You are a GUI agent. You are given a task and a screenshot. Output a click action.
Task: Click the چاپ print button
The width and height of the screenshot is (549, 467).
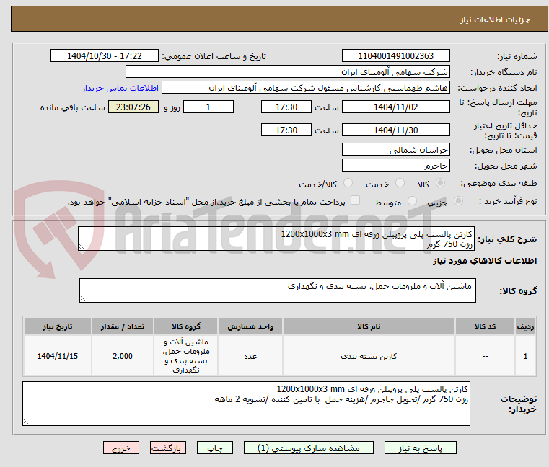click(x=215, y=448)
